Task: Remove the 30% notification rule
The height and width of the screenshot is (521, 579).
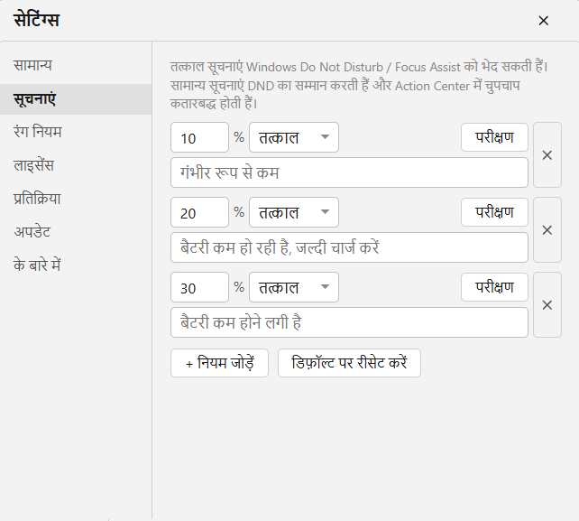Action: [547, 305]
